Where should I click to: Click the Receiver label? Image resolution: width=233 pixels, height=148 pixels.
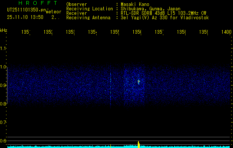[x=77, y=13]
